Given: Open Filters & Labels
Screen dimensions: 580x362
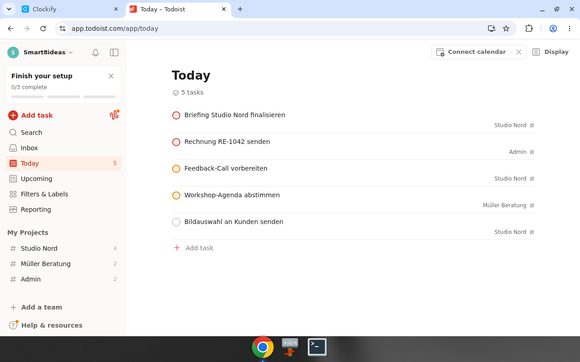Looking at the screenshot, I should tap(63, 194).
